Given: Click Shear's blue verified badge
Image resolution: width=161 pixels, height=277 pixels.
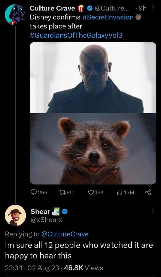Looking at the screenshot, I should coord(65,212).
